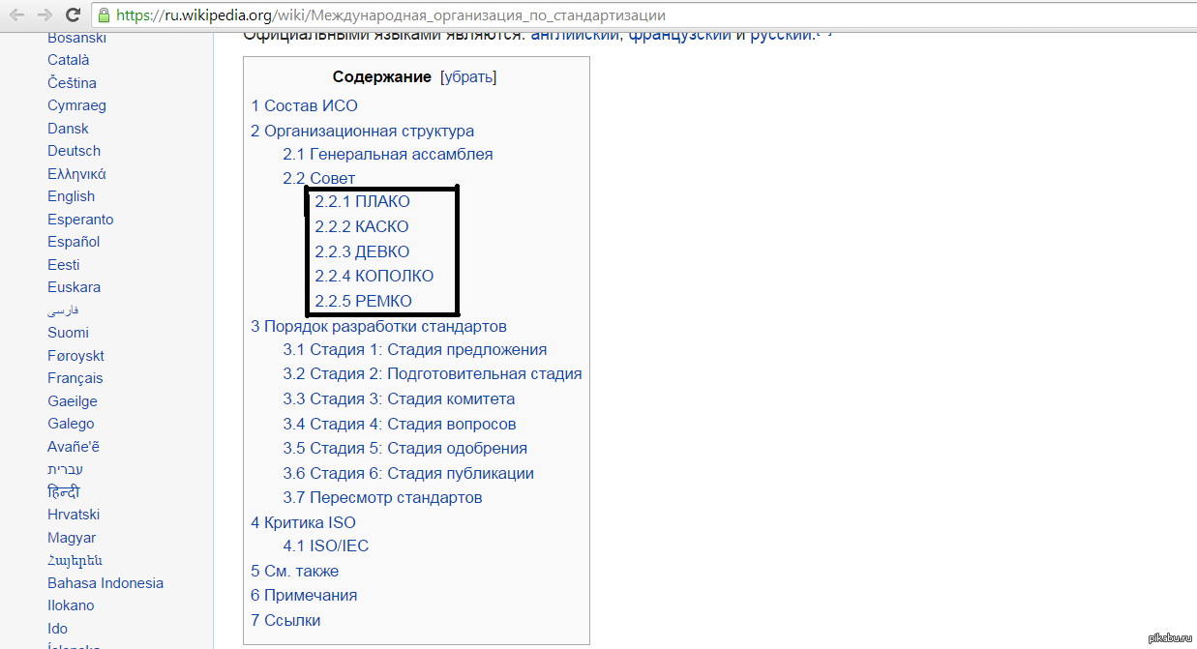Reload the page with refresh icon

[x=73, y=15]
